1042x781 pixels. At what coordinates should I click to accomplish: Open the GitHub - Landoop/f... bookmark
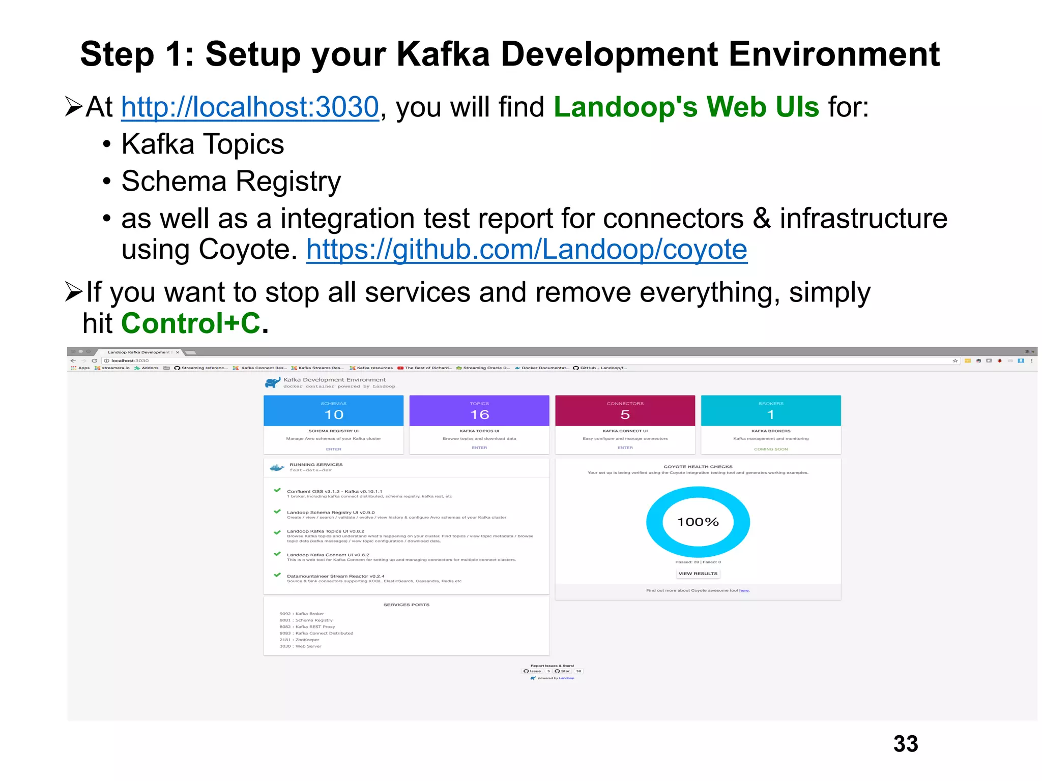pos(600,368)
